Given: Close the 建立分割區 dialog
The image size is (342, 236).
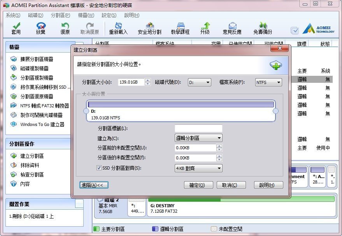Looking at the screenshot, I should [279, 48].
